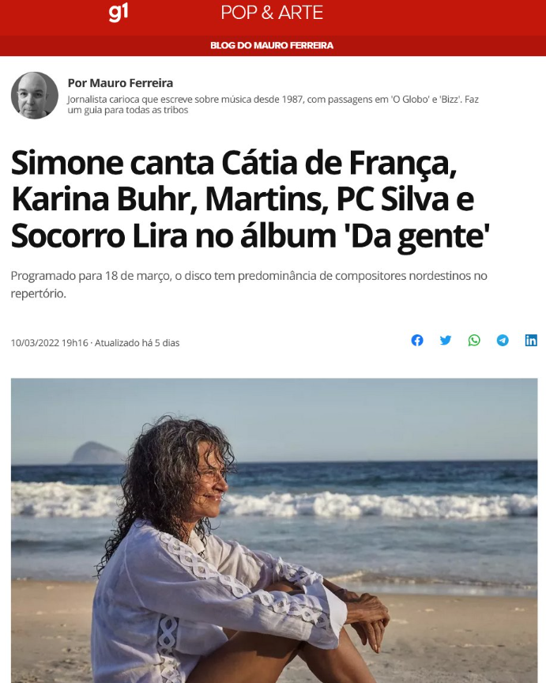Click the publication date 10/03/2022 19h16

49,343
